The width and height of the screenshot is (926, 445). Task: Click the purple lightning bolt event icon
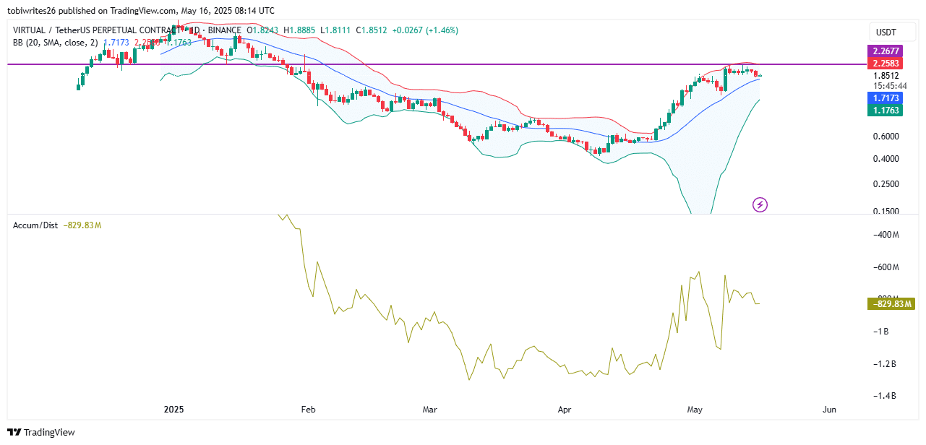click(760, 205)
